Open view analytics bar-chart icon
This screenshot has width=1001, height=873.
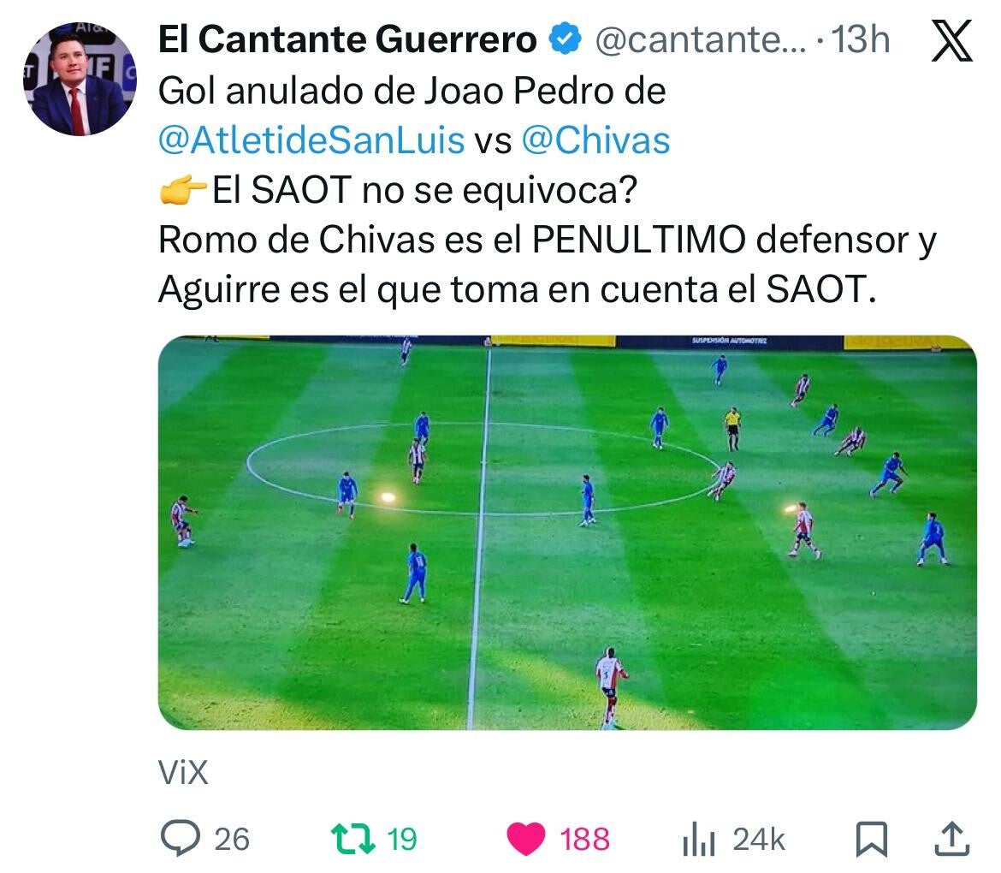[x=698, y=840]
